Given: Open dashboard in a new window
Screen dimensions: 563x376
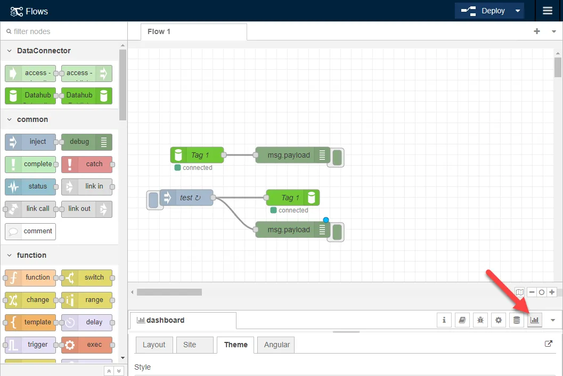Looking at the screenshot, I should [548, 344].
